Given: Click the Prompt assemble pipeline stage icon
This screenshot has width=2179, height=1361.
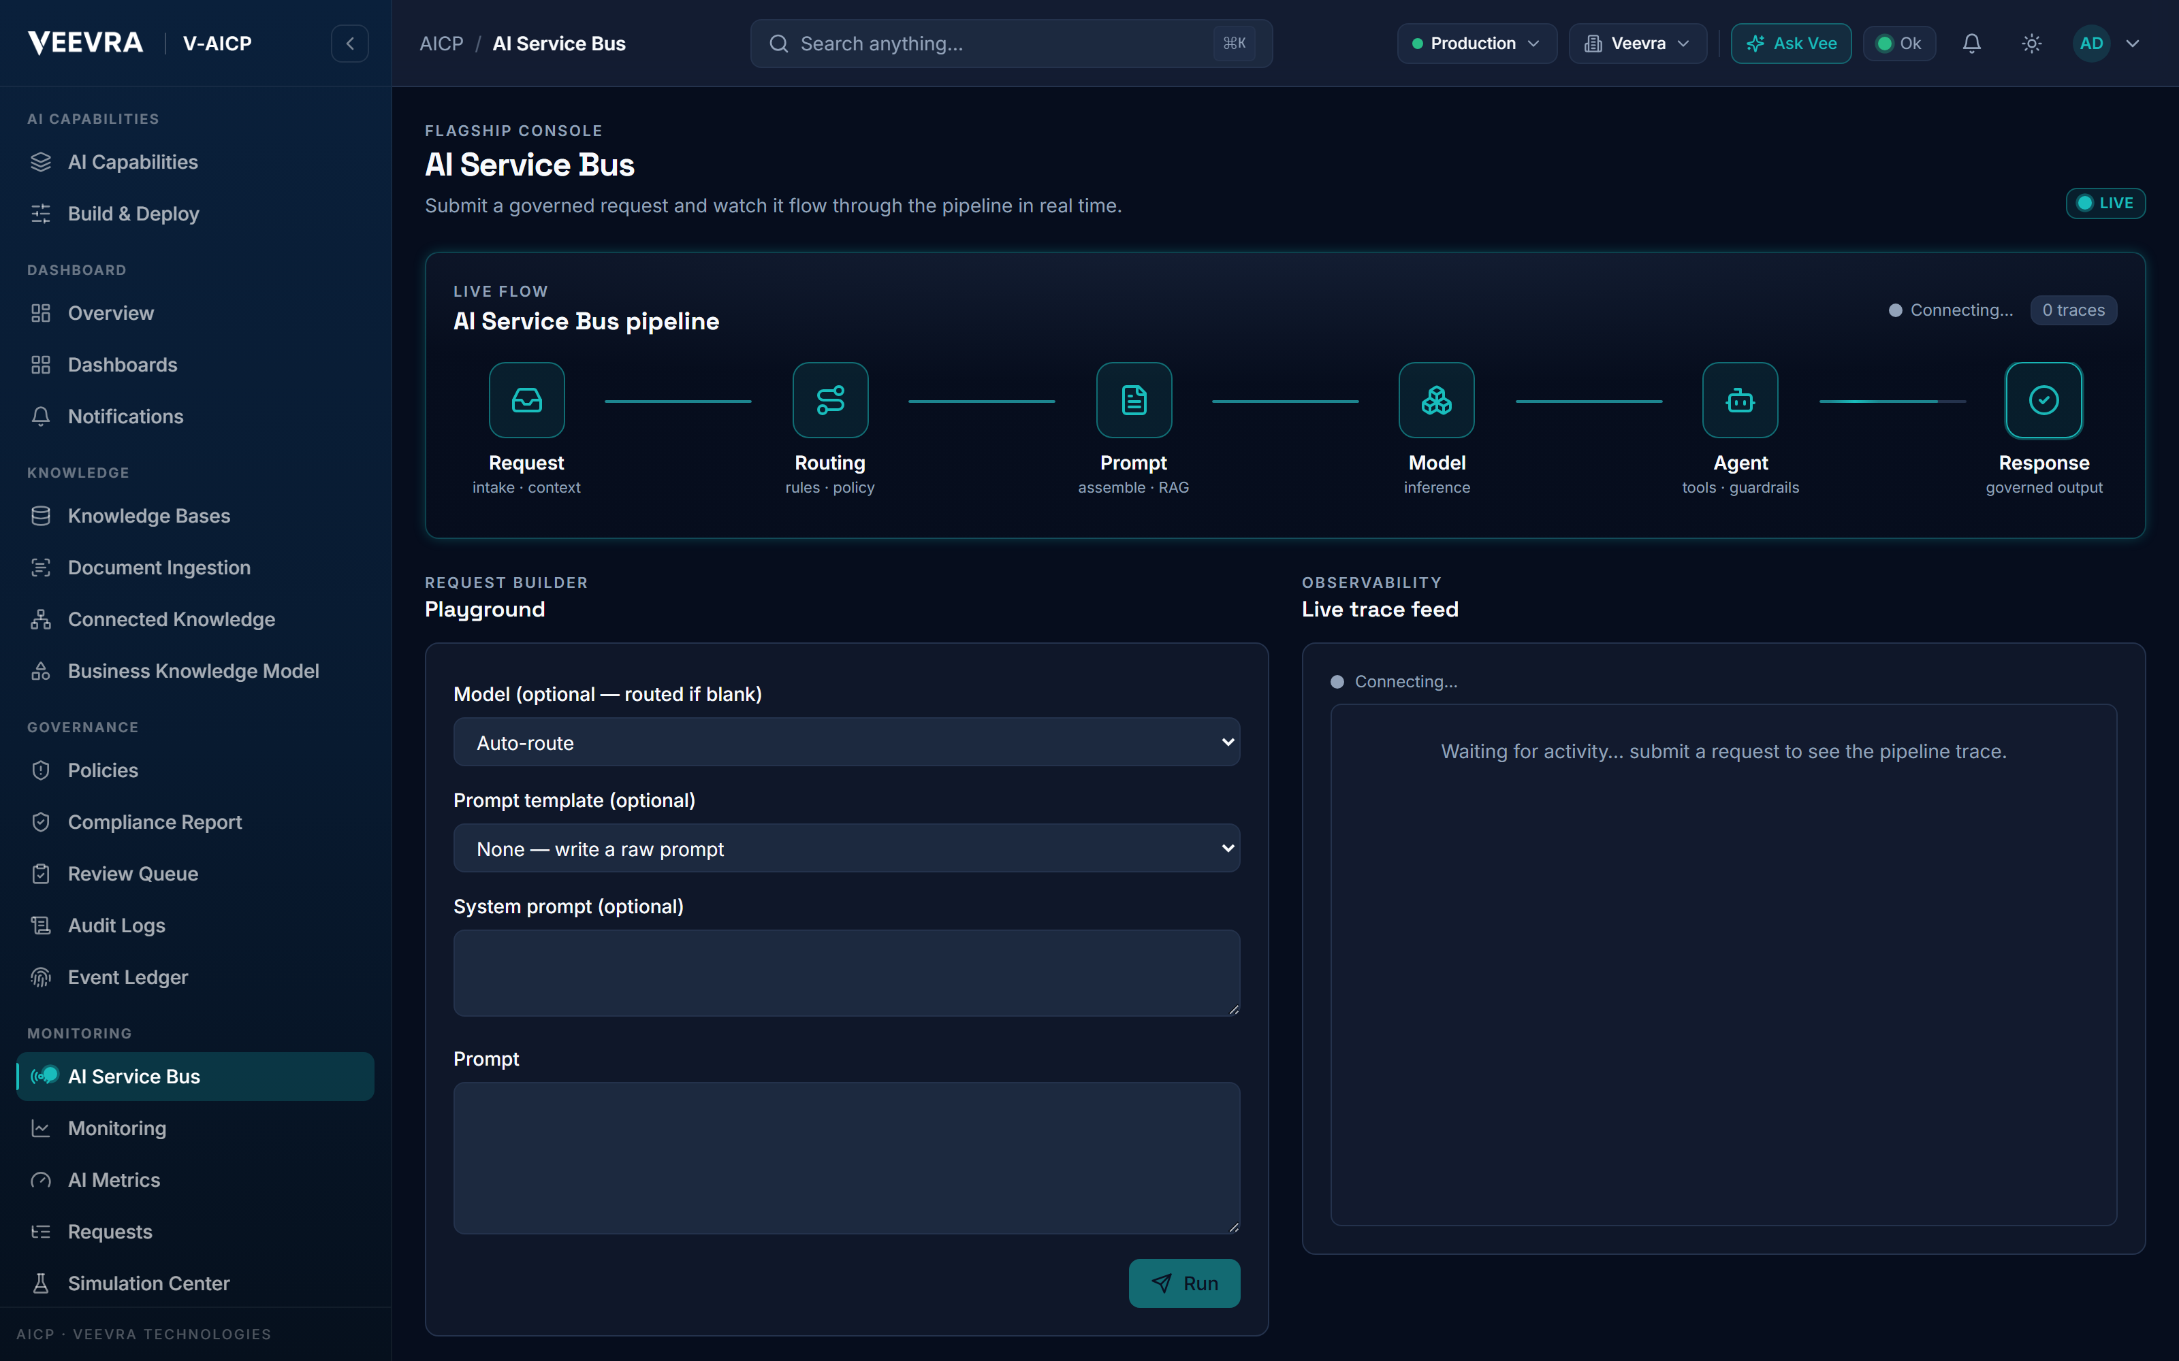Looking at the screenshot, I should click(1134, 399).
